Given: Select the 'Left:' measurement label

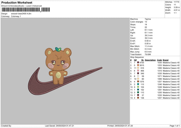Looking at the screenshot, I should pyautogui.click(x=132, y=30).
